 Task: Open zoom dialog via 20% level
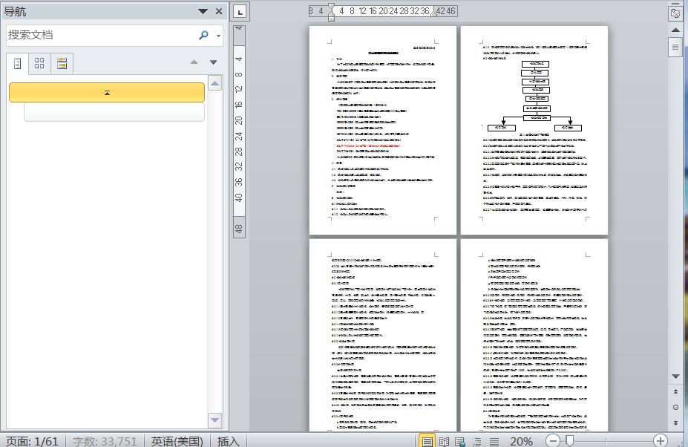pos(521,441)
